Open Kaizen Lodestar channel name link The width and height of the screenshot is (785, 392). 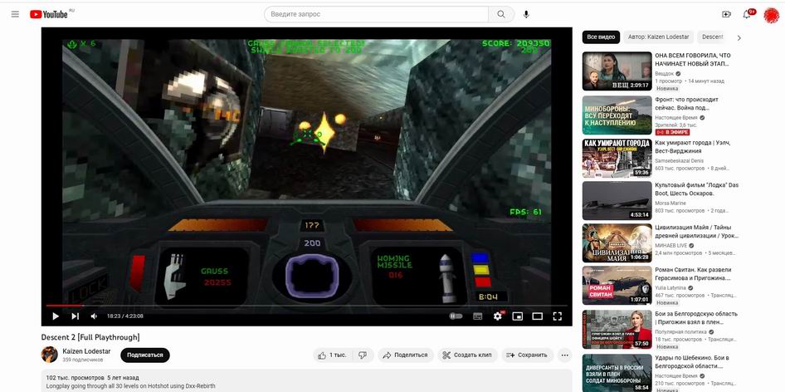[x=86, y=351]
